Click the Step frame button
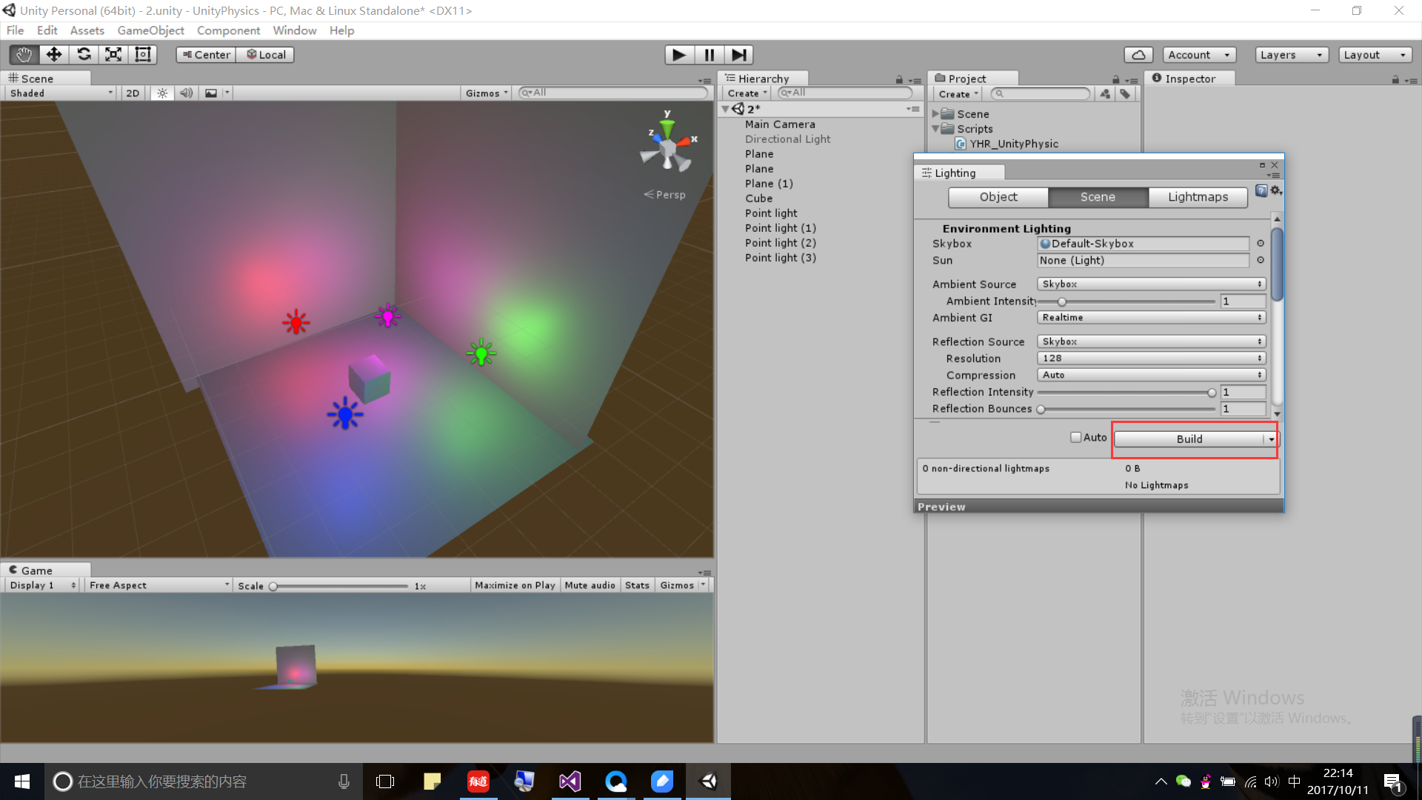This screenshot has height=800, width=1422. (x=738, y=55)
